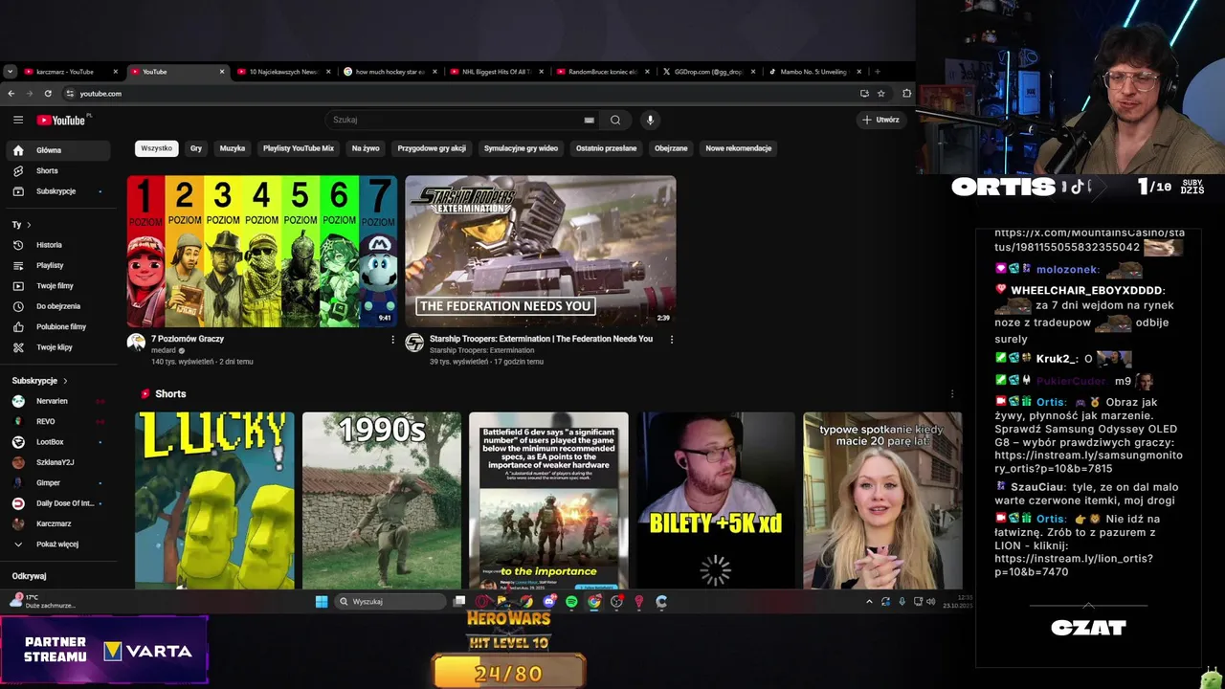Open options menu for 7 Poziomów Graczy
This screenshot has width=1225, height=689.
click(x=392, y=339)
